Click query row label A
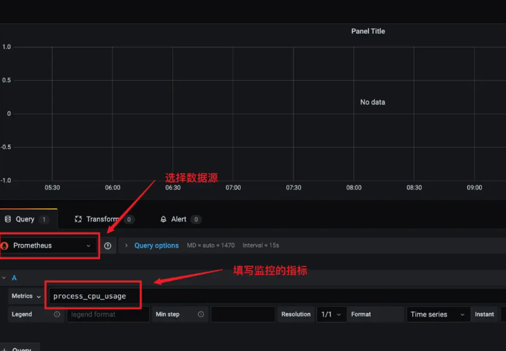Viewport: 506px width, 351px height. coord(14,278)
